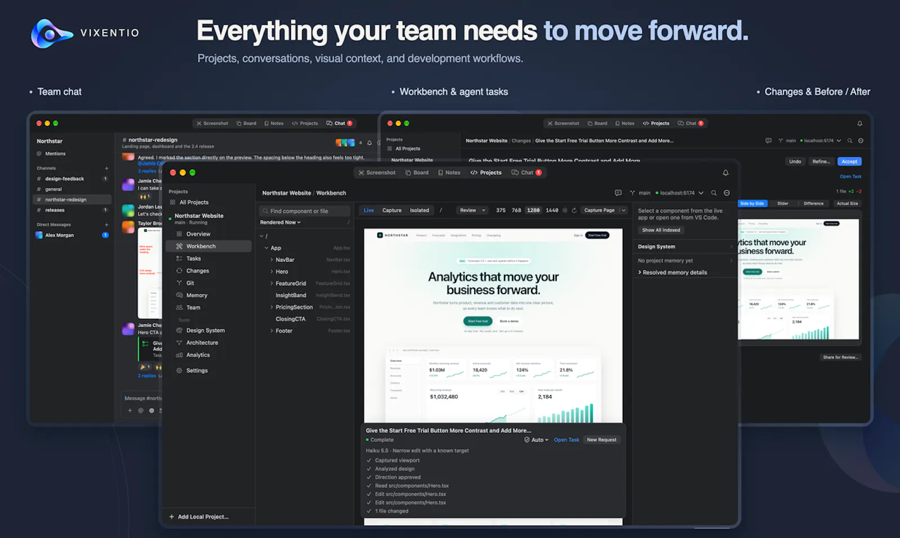Open the Chat tab in the team chat window

[x=339, y=123]
